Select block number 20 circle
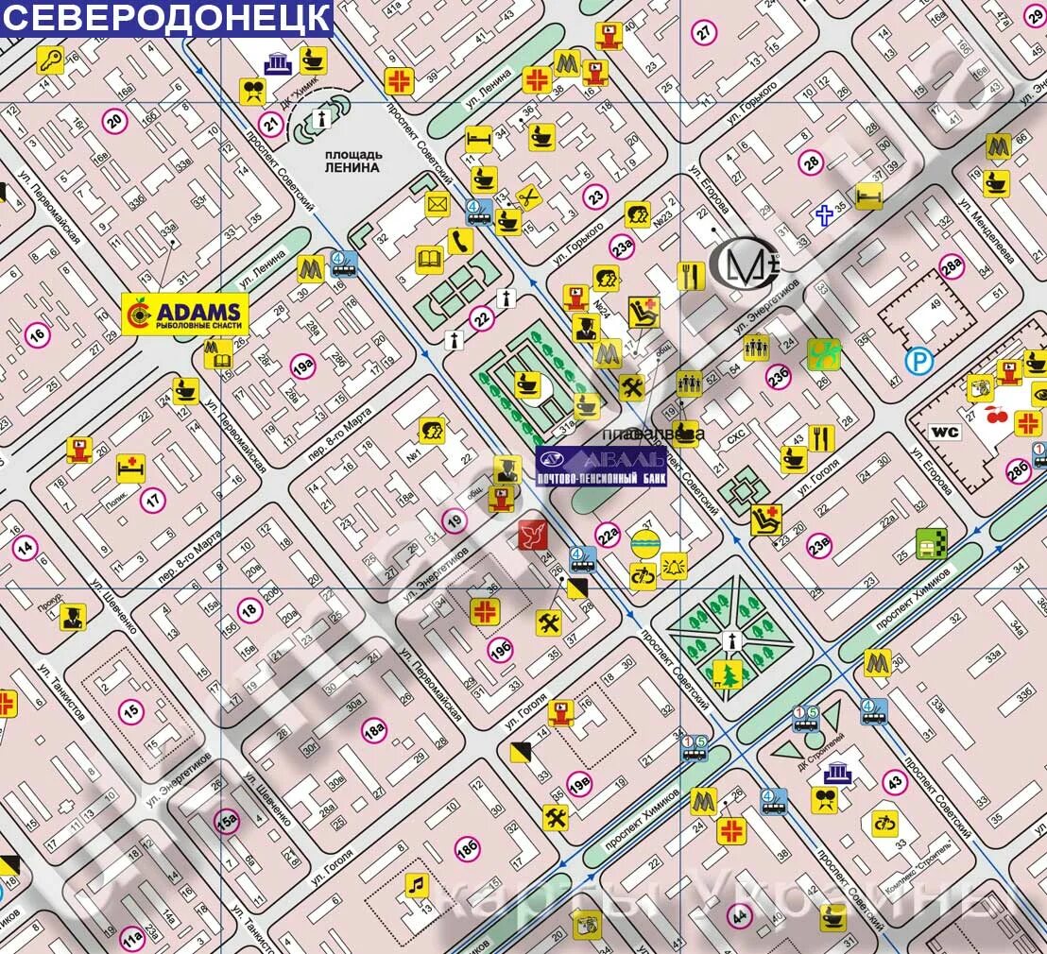 pos(115,121)
